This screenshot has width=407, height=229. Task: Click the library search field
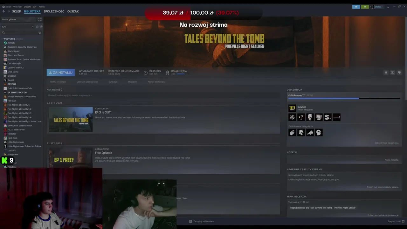click(x=19, y=32)
